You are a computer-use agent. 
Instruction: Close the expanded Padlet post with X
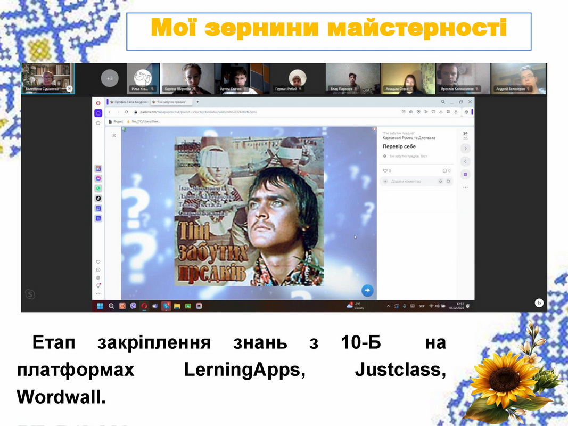pyautogui.click(x=114, y=136)
